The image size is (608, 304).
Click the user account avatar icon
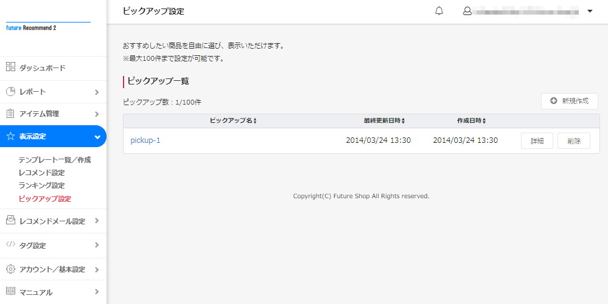tap(467, 11)
